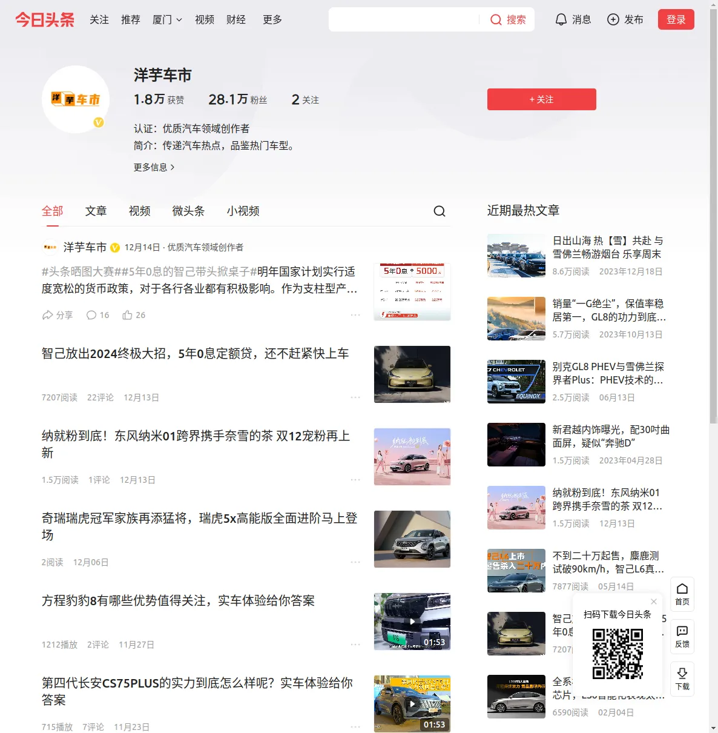Viewport: 718px width, 733px height.
Task: Click the 发布 plus icon
Action: point(613,20)
